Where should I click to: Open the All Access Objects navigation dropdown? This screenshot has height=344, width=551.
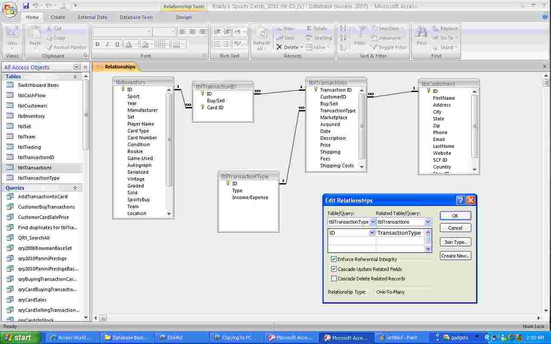pos(77,67)
